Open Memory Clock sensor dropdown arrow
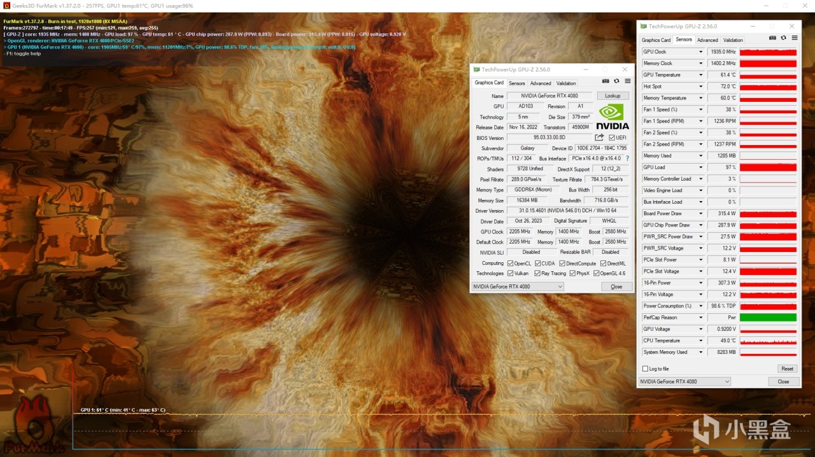The width and height of the screenshot is (815, 457). (x=701, y=64)
